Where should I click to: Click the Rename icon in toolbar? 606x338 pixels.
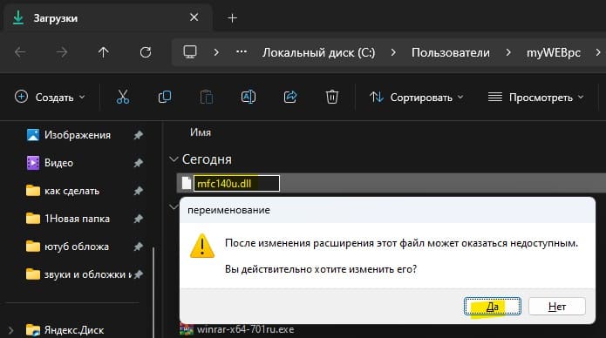249,97
